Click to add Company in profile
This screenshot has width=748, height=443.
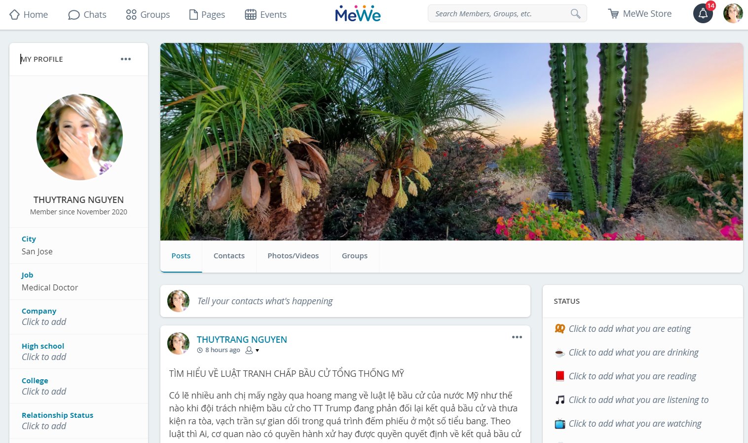pos(44,322)
